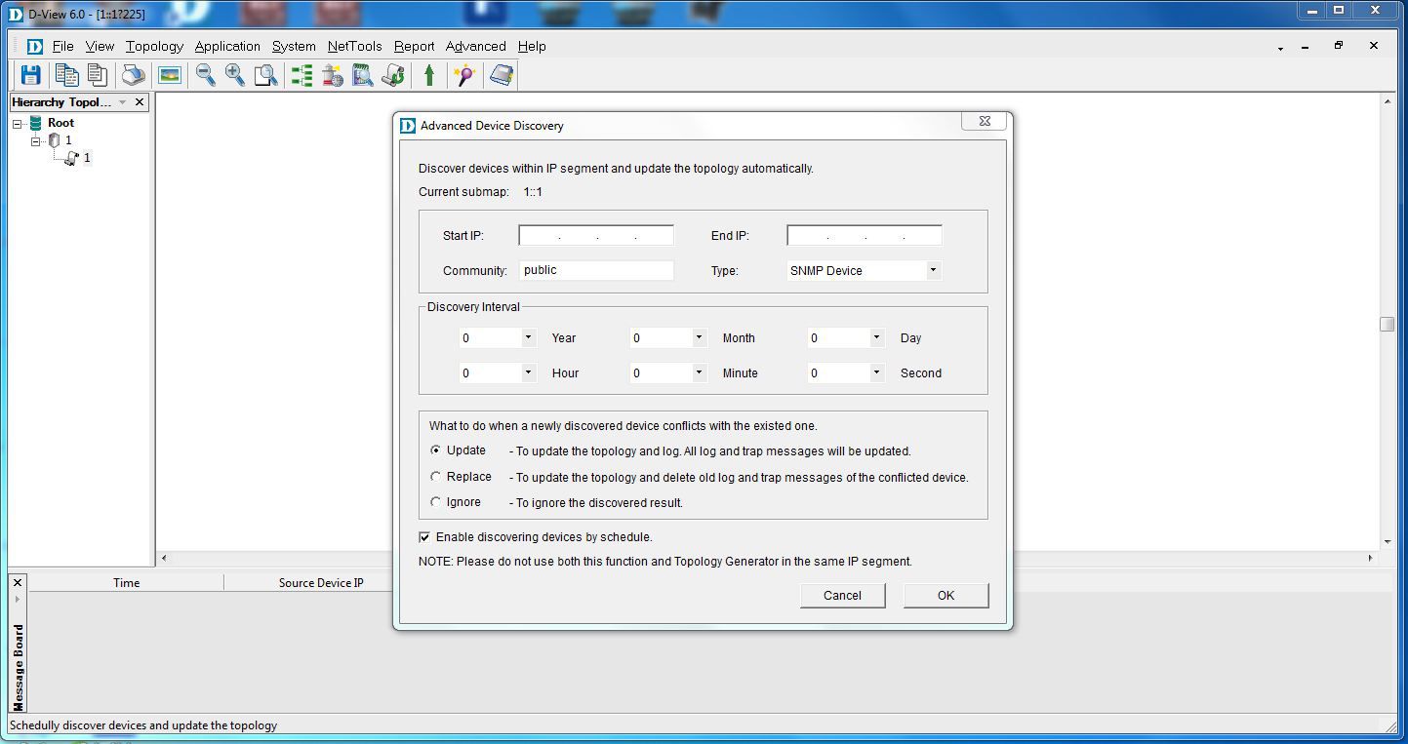Click the vertical scrollbar down arrow
The image size is (1408, 744).
(x=1388, y=542)
